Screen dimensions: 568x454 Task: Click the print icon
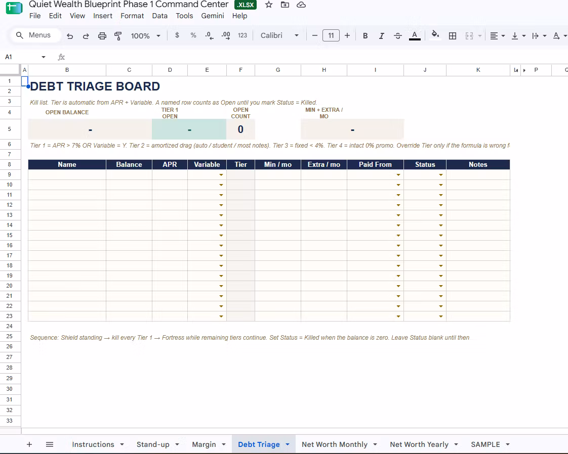(x=102, y=36)
